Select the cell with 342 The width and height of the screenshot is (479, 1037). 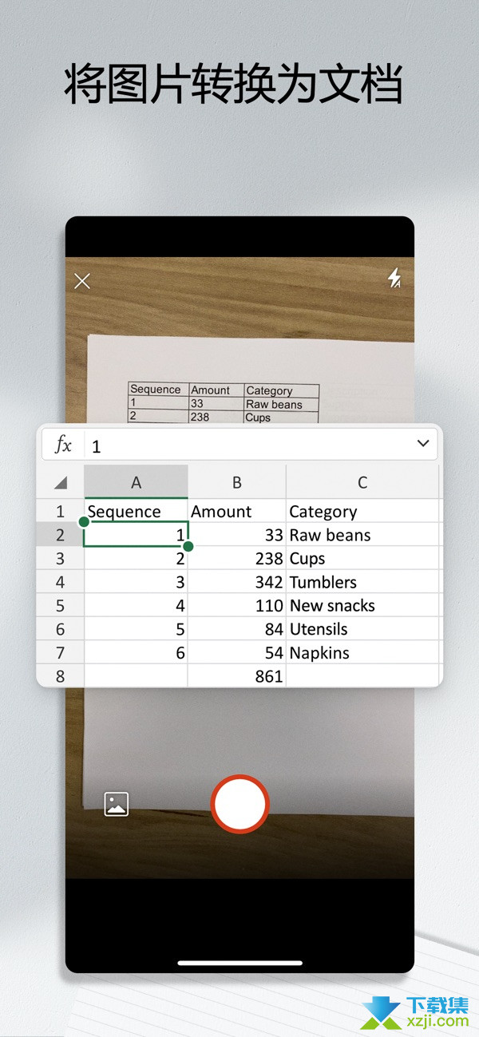pyautogui.click(x=237, y=582)
